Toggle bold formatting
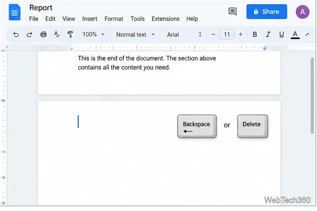This screenshot has width=317, height=211. coord(255,35)
